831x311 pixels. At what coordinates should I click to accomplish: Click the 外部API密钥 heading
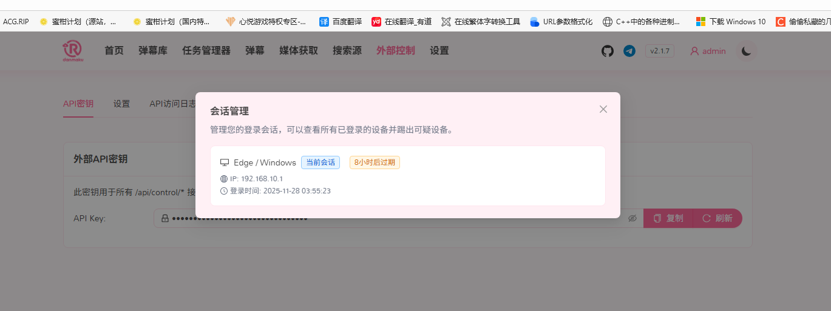101,159
